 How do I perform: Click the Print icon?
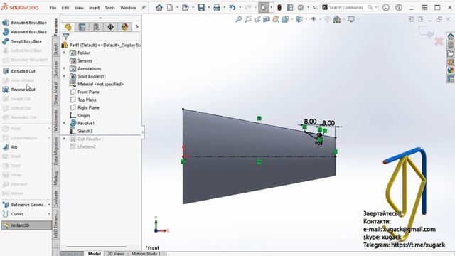tap(217, 8)
